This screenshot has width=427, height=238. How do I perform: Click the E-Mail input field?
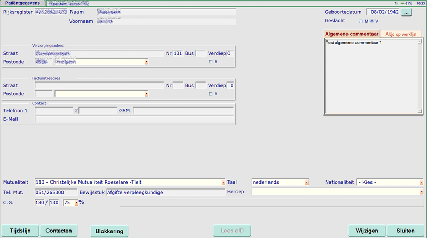tap(133, 119)
